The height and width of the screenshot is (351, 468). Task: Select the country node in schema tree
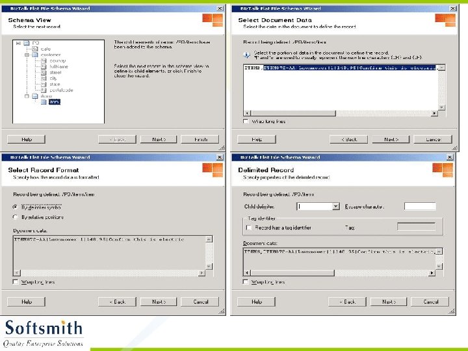point(58,60)
